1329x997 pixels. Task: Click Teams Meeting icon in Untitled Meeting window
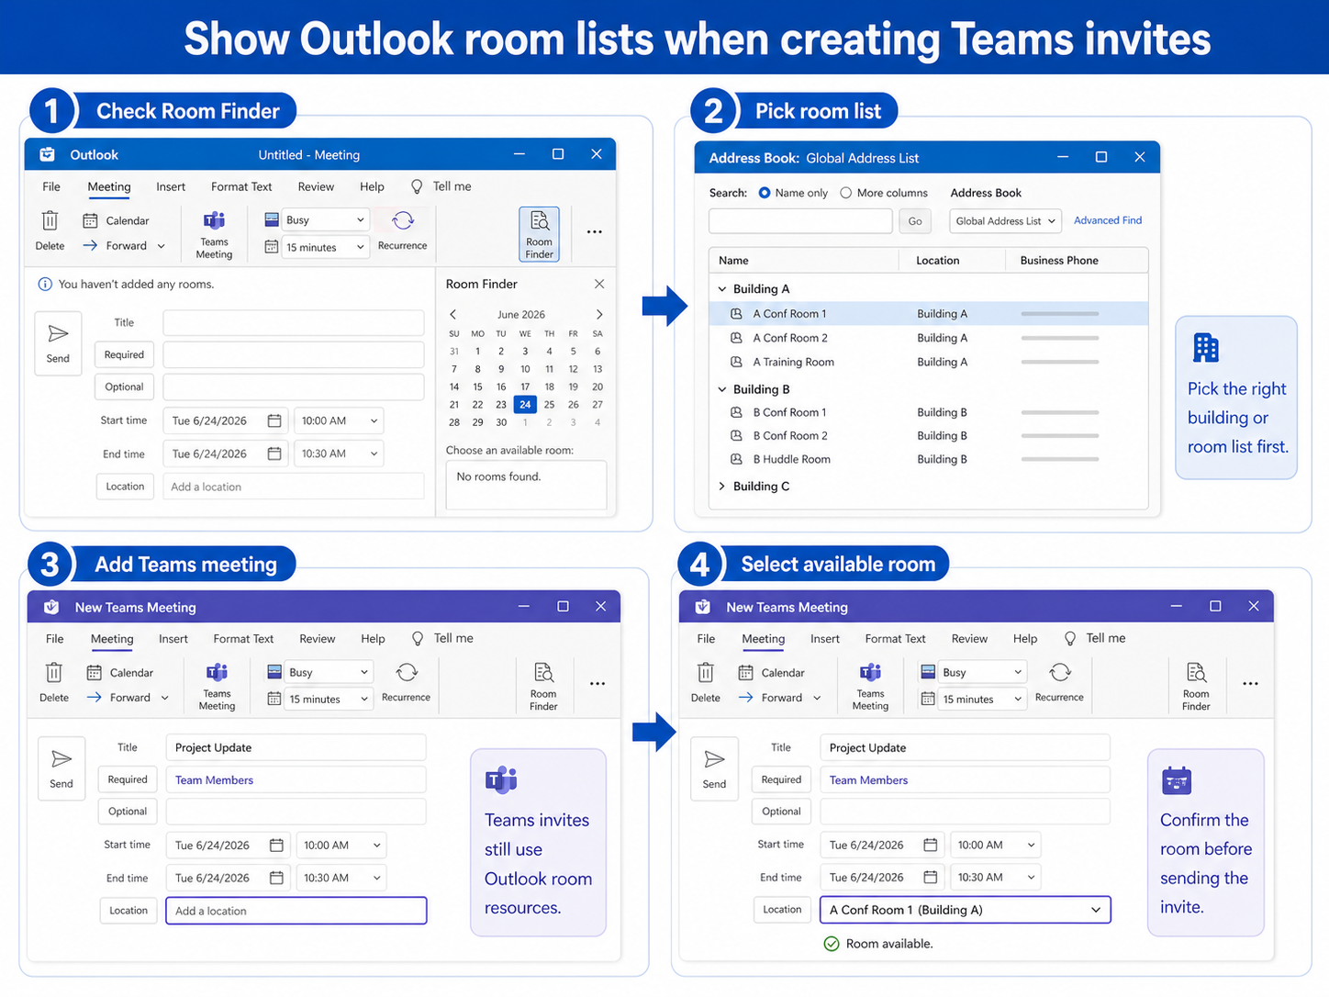point(214,220)
